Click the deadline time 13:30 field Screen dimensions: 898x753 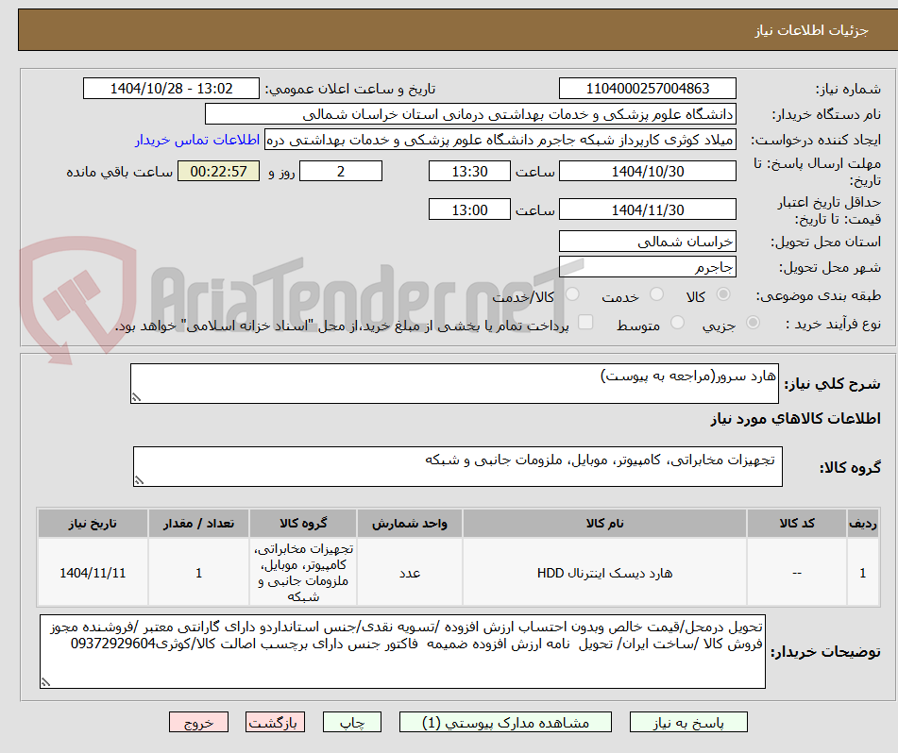point(469,171)
